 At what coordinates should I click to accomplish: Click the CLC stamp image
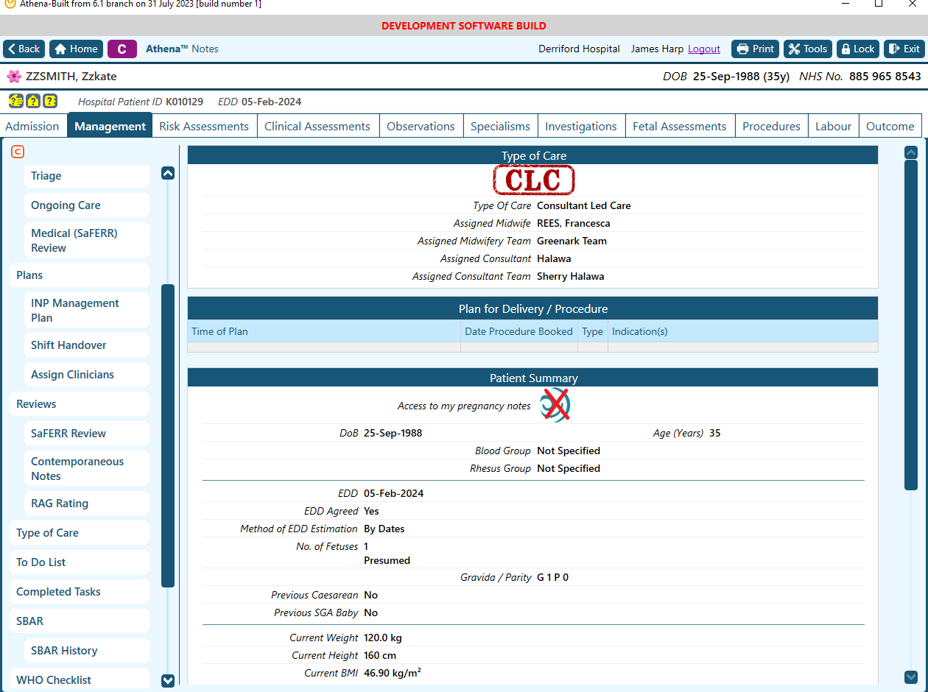(533, 180)
